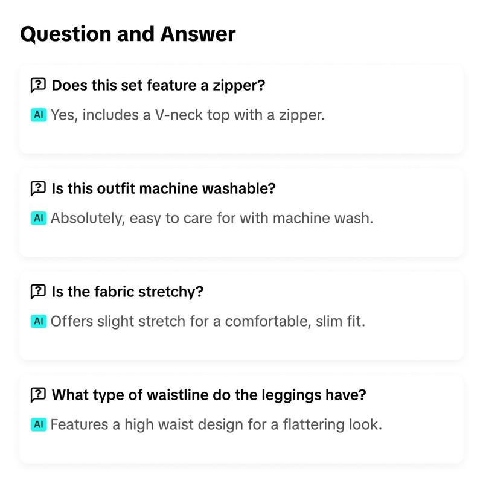
Task: Select the answer 'Offers slight stretch' text
Action: point(208,321)
